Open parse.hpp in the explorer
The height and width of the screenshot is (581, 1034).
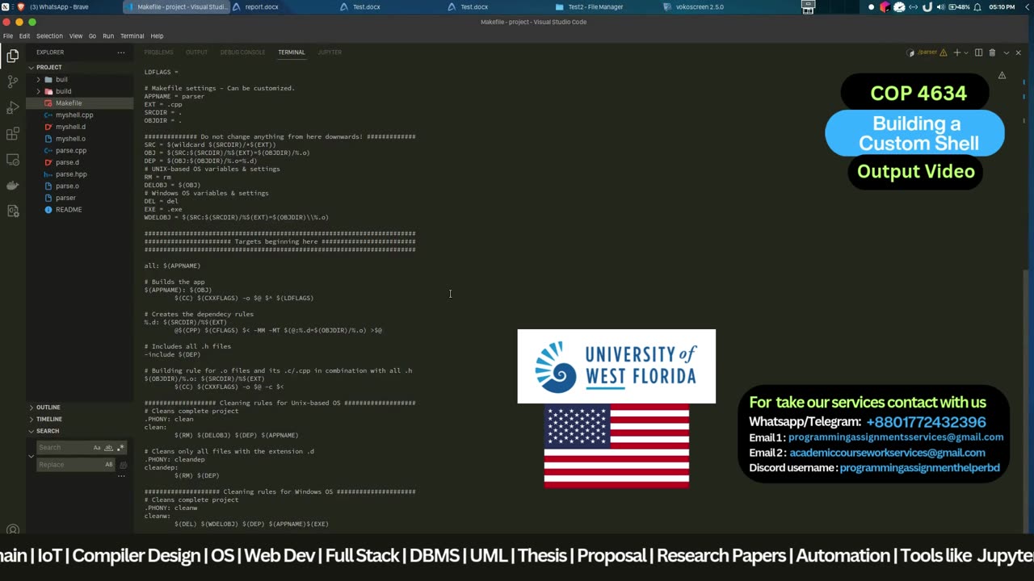pos(71,174)
